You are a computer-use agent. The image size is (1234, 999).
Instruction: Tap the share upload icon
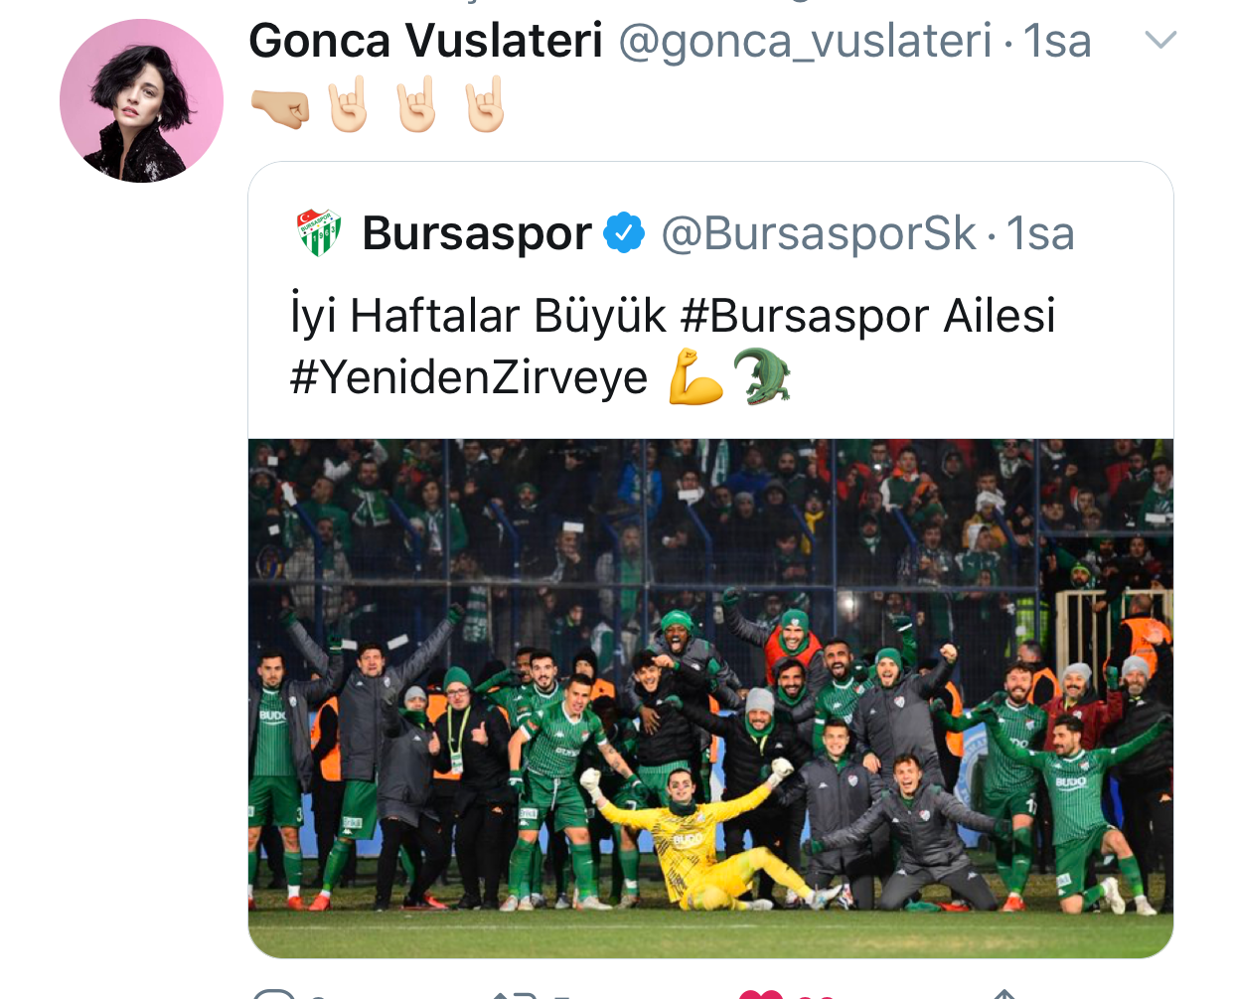point(1004,994)
